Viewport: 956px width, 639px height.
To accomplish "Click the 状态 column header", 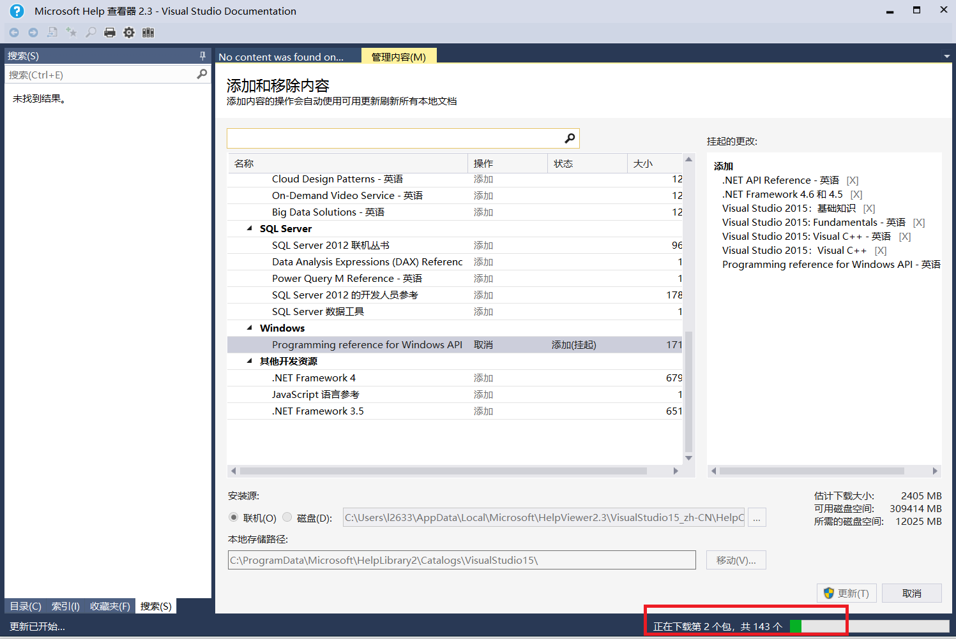I will pos(588,163).
